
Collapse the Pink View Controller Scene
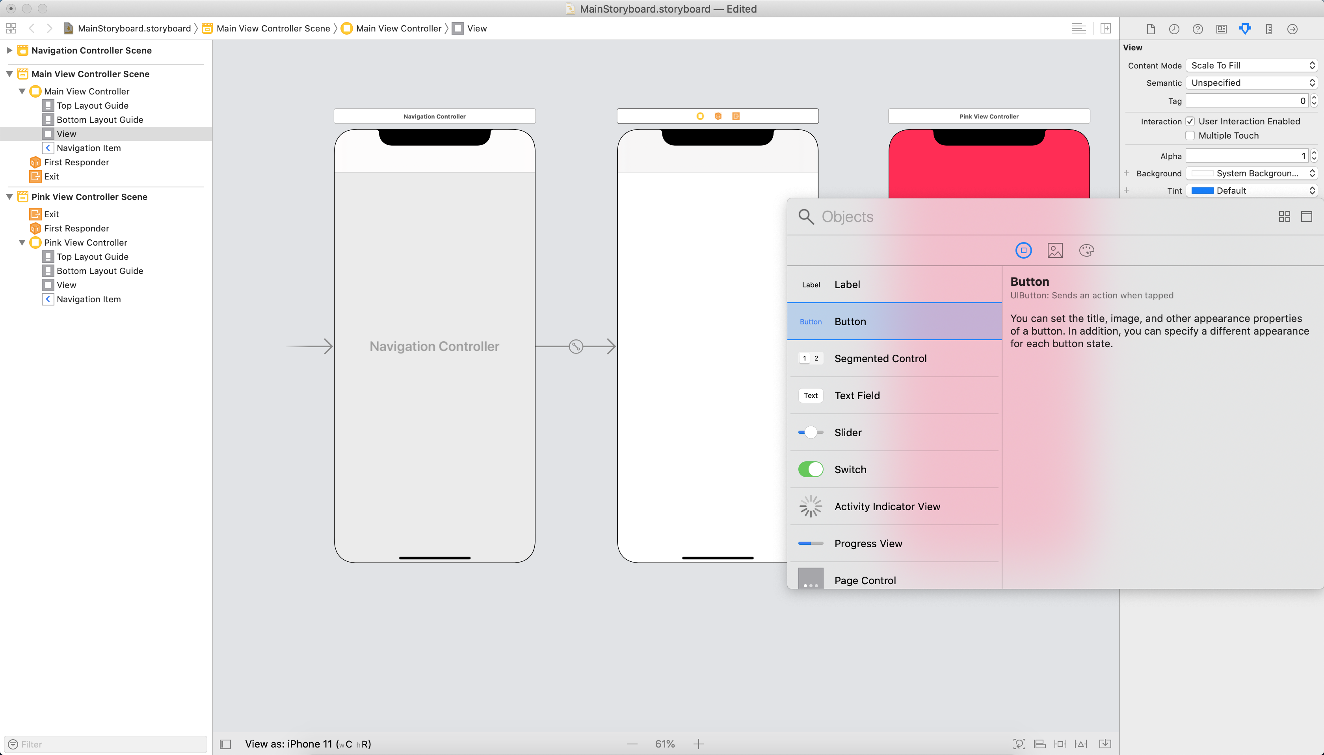pyautogui.click(x=9, y=197)
